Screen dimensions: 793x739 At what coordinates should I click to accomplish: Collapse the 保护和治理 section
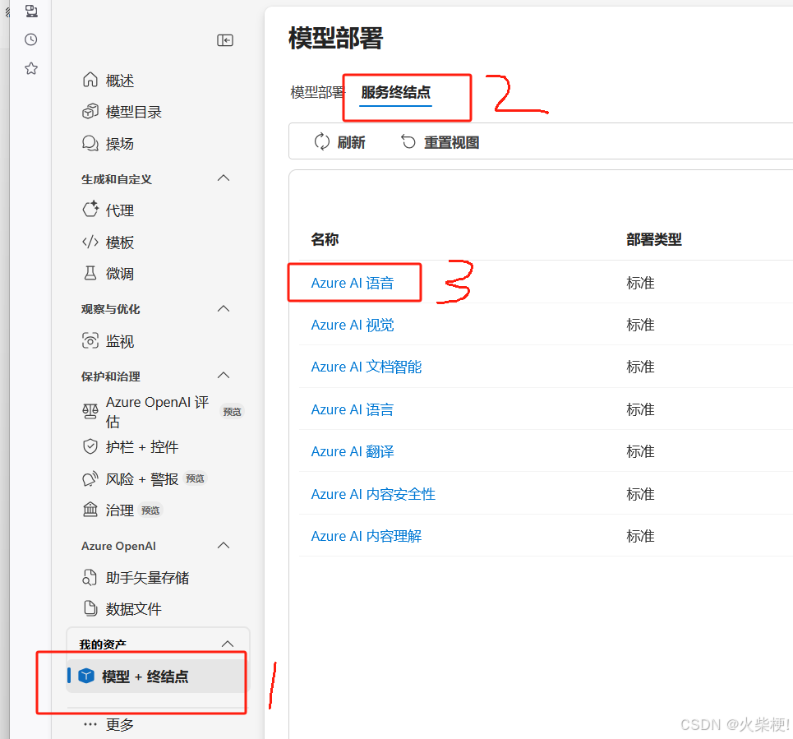click(x=223, y=376)
